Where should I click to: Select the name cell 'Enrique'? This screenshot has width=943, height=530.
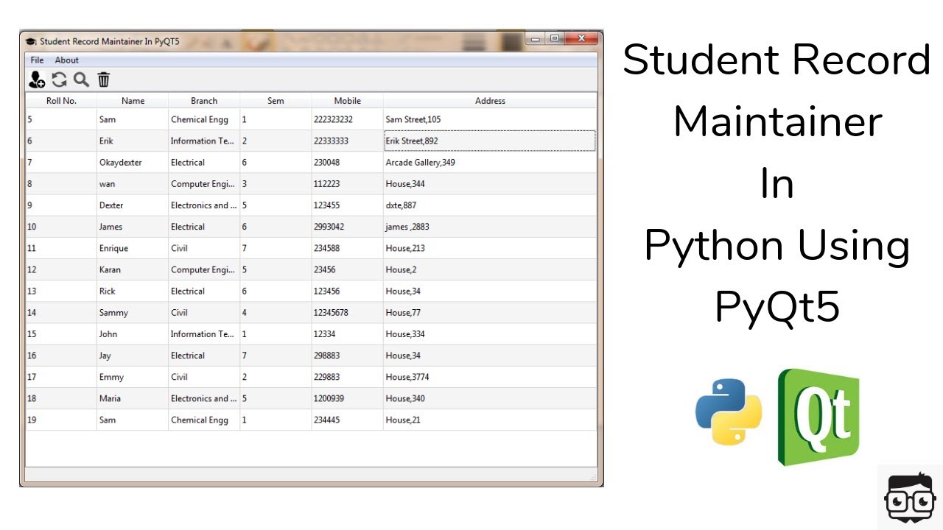133,248
